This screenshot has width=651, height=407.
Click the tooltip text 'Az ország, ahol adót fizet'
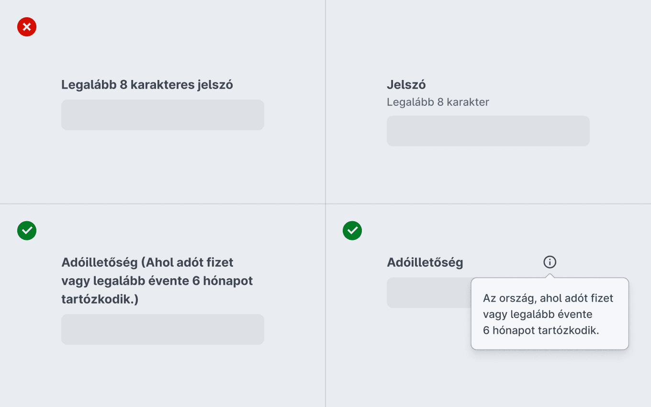(x=548, y=298)
